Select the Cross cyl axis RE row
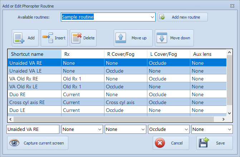 tap(34, 102)
